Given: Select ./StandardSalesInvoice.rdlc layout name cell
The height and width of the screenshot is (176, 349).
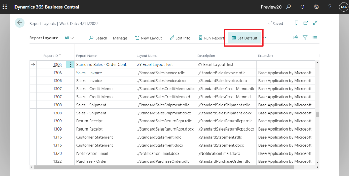Looking at the screenshot, I should coord(165,73).
